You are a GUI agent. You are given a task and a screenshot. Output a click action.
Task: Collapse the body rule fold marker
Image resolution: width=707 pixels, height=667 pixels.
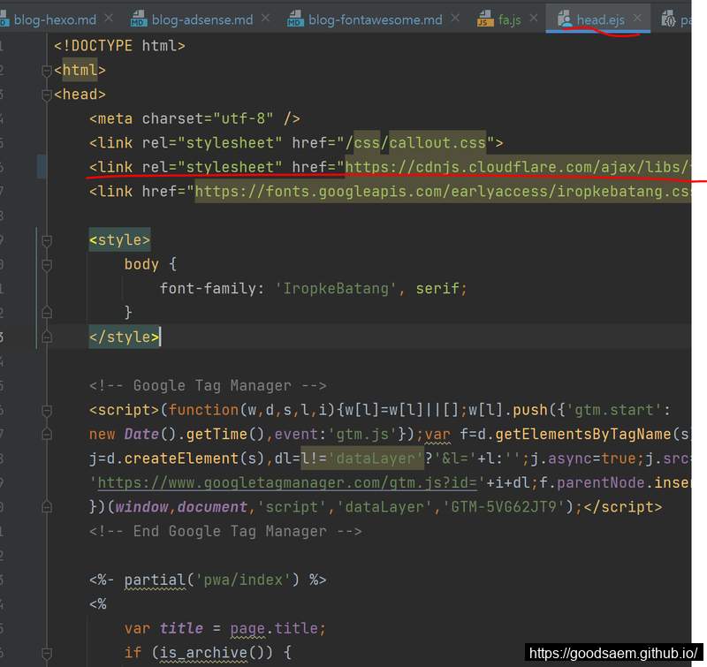coord(46,265)
